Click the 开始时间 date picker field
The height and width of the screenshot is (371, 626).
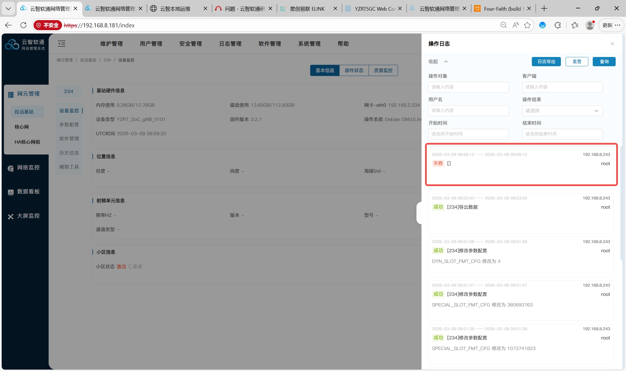(468, 134)
